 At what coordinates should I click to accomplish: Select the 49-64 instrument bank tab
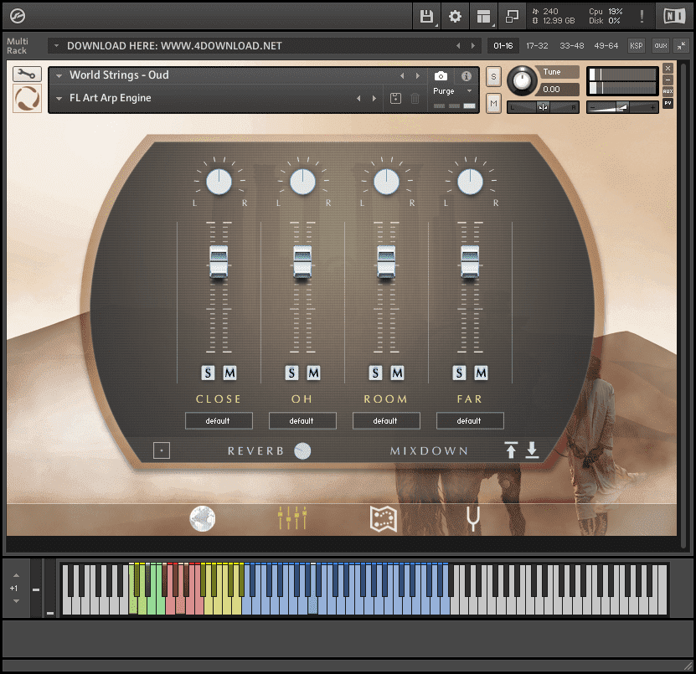(605, 46)
